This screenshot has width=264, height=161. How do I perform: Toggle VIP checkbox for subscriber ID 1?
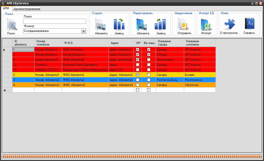(137, 49)
